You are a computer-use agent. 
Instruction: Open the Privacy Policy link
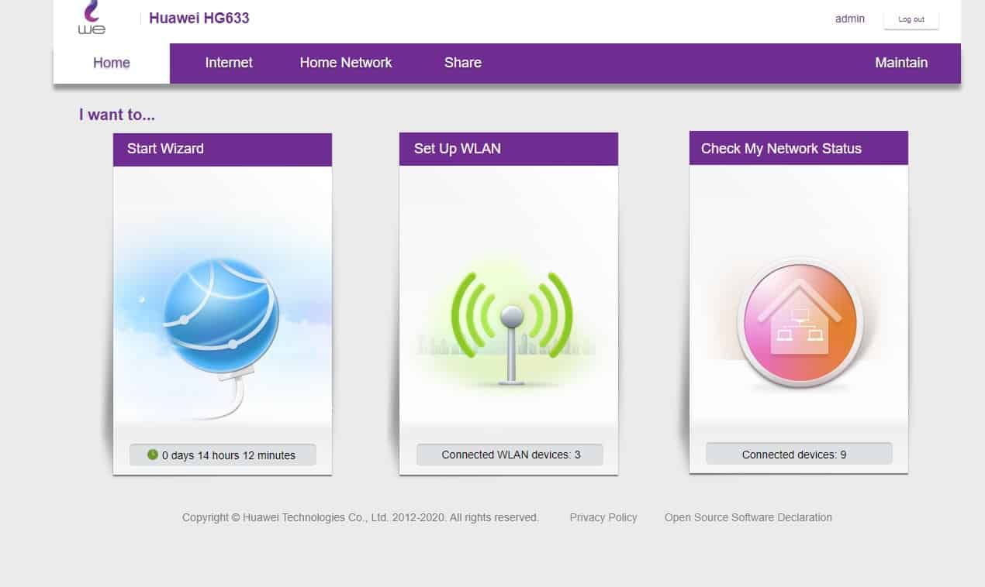pos(603,517)
